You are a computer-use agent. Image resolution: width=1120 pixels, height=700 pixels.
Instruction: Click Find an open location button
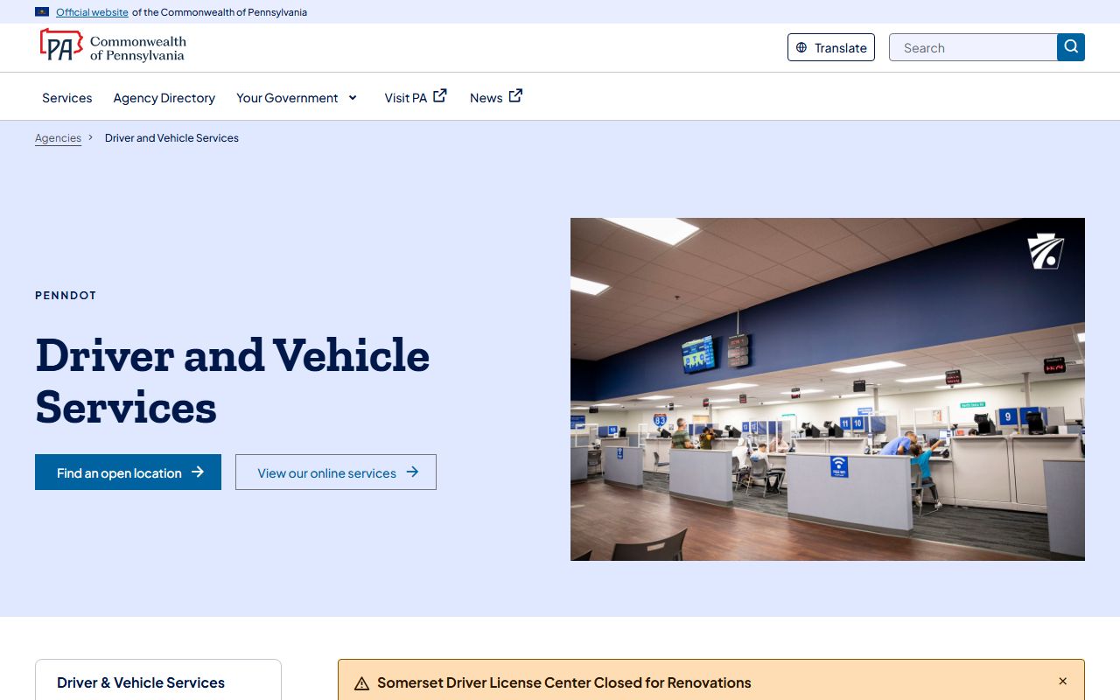point(129,472)
